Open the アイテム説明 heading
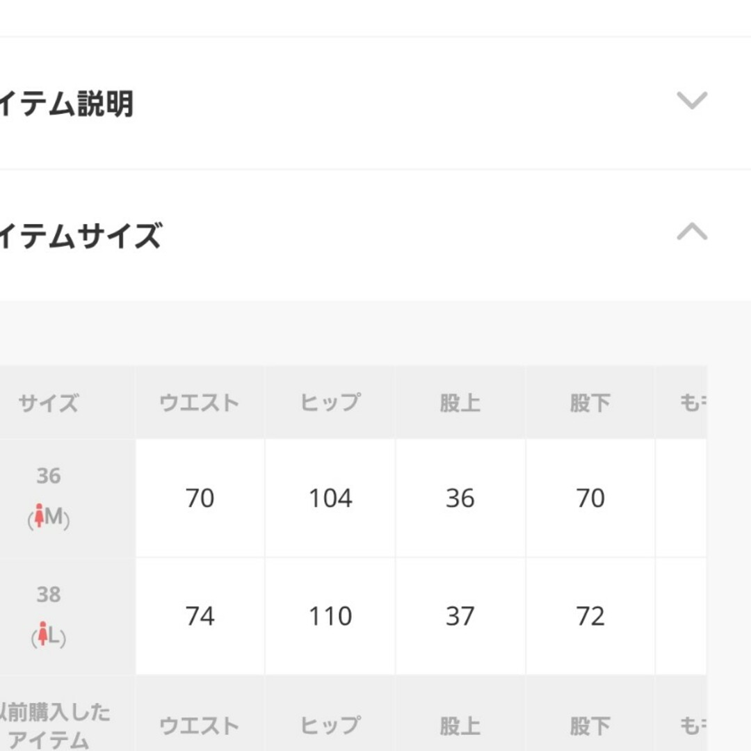 [66, 104]
